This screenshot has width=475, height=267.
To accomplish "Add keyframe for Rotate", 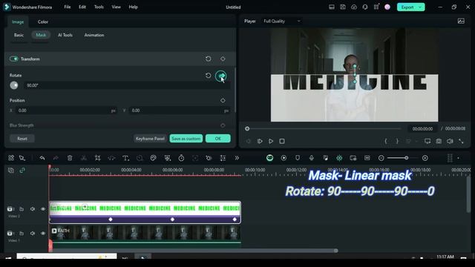I will click(221, 76).
